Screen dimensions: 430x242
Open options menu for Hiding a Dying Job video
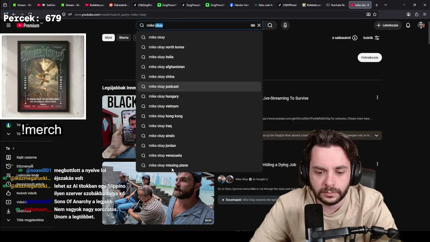point(377,164)
